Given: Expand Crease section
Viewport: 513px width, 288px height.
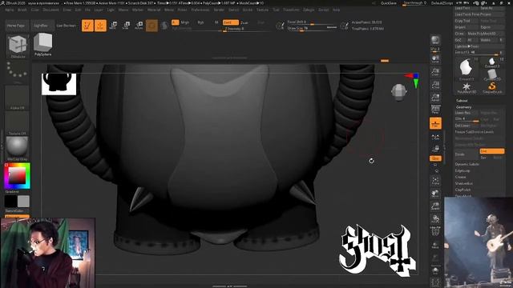Looking at the screenshot, I should tap(460, 177).
